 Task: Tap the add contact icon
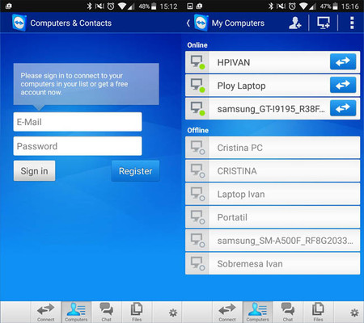point(295,23)
